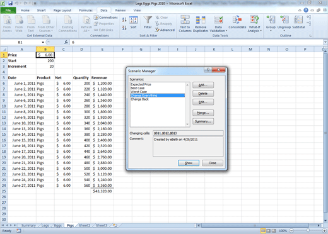Click Edit in Scenario Manager
328x234 pixels.
coord(203,102)
